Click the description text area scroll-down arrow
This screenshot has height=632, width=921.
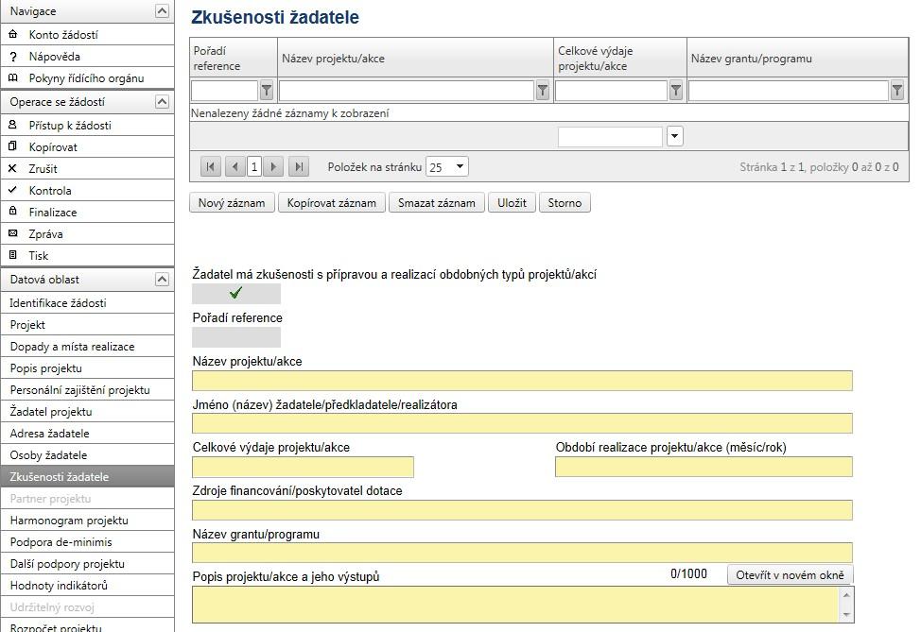point(846,614)
